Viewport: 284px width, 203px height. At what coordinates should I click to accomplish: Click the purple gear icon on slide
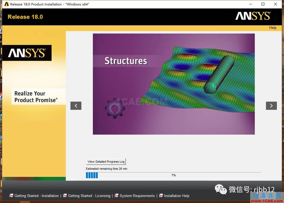[115, 108]
